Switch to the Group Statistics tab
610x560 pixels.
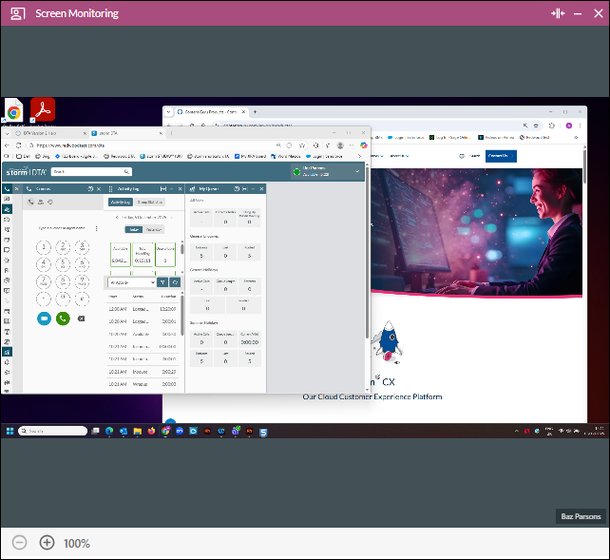click(x=150, y=203)
